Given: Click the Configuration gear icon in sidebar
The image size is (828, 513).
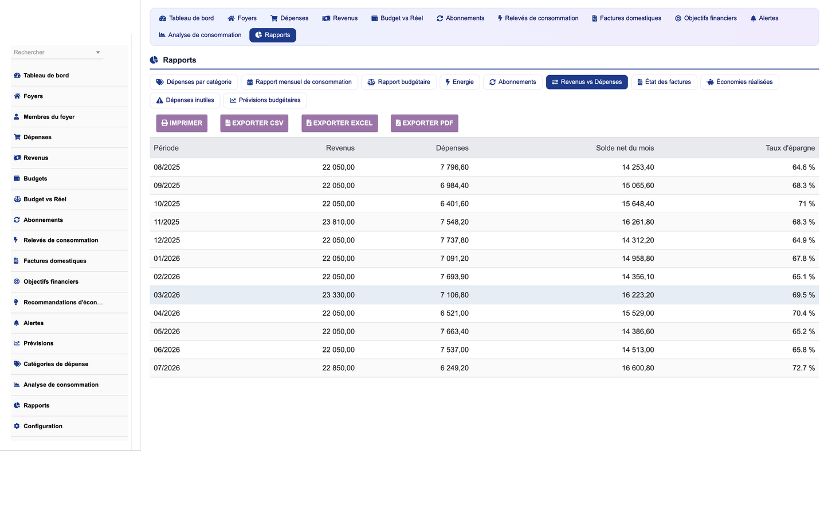Looking at the screenshot, I should [x=17, y=426].
